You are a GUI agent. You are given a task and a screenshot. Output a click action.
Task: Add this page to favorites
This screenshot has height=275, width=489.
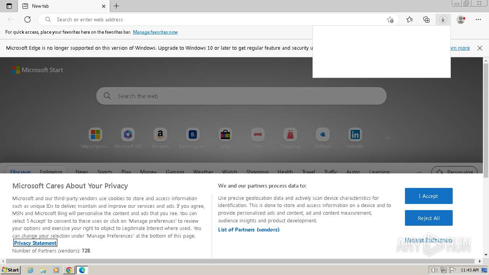tap(390, 19)
